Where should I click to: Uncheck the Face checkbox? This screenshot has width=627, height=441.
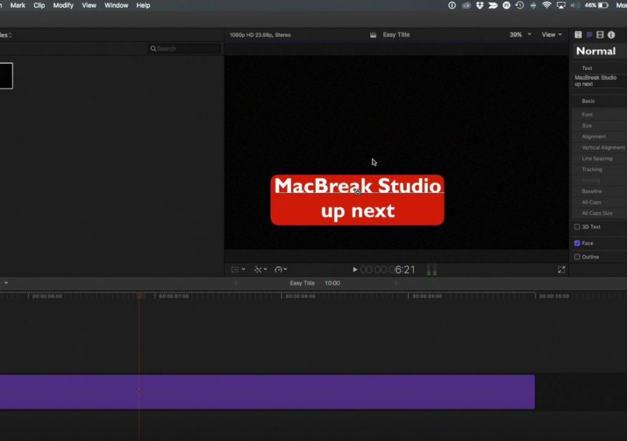577,243
